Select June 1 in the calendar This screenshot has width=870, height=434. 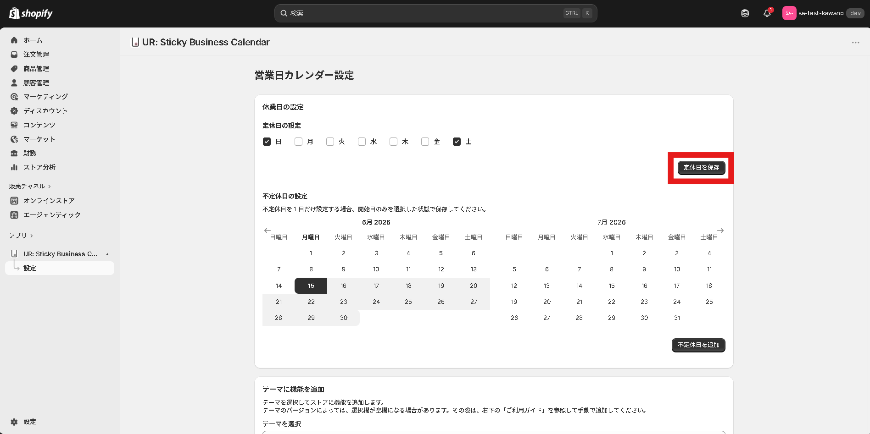pyautogui.click(x=311, y=253)
